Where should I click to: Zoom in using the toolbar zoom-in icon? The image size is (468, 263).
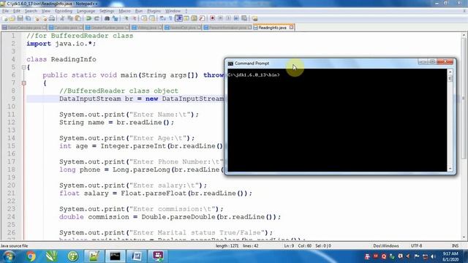(x=126, y=18)
